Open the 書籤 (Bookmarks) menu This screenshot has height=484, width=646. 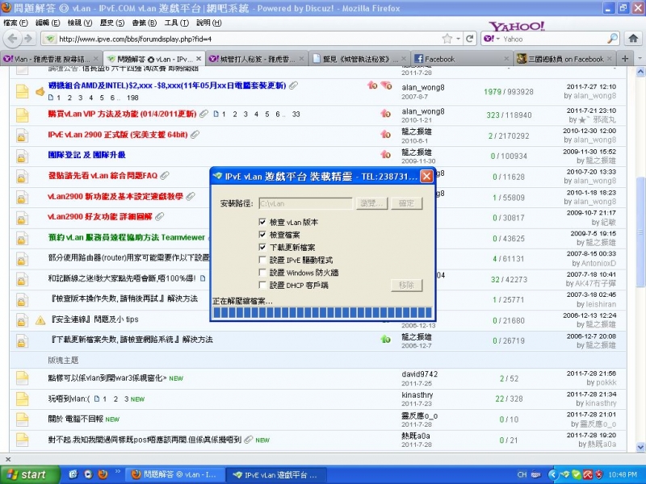(x=138, y=23)
